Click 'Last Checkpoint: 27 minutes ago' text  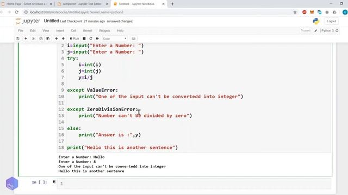(x=82, y=21)
